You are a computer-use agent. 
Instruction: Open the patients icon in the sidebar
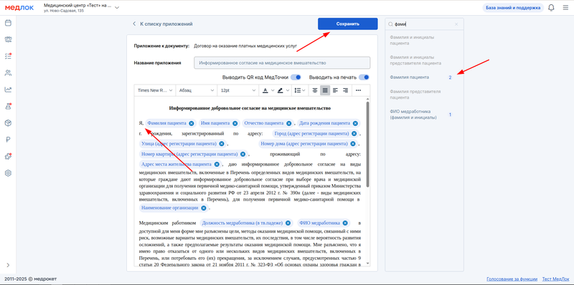coord(8,73)
